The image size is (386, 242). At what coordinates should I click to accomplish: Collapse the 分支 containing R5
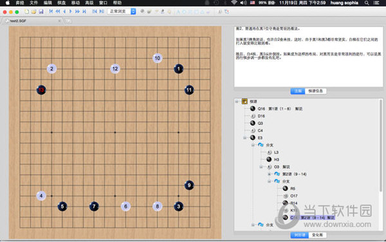(x=270, y=181)
